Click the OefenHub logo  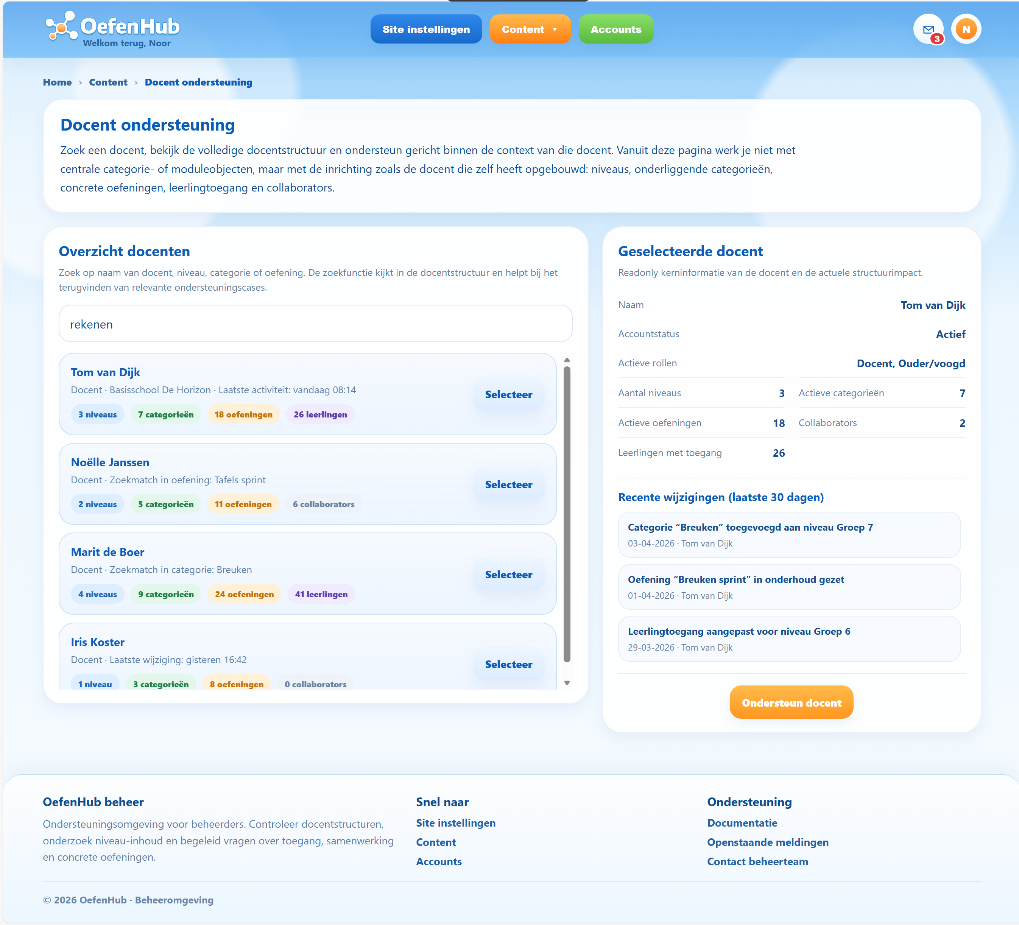(x=112, y=29)
